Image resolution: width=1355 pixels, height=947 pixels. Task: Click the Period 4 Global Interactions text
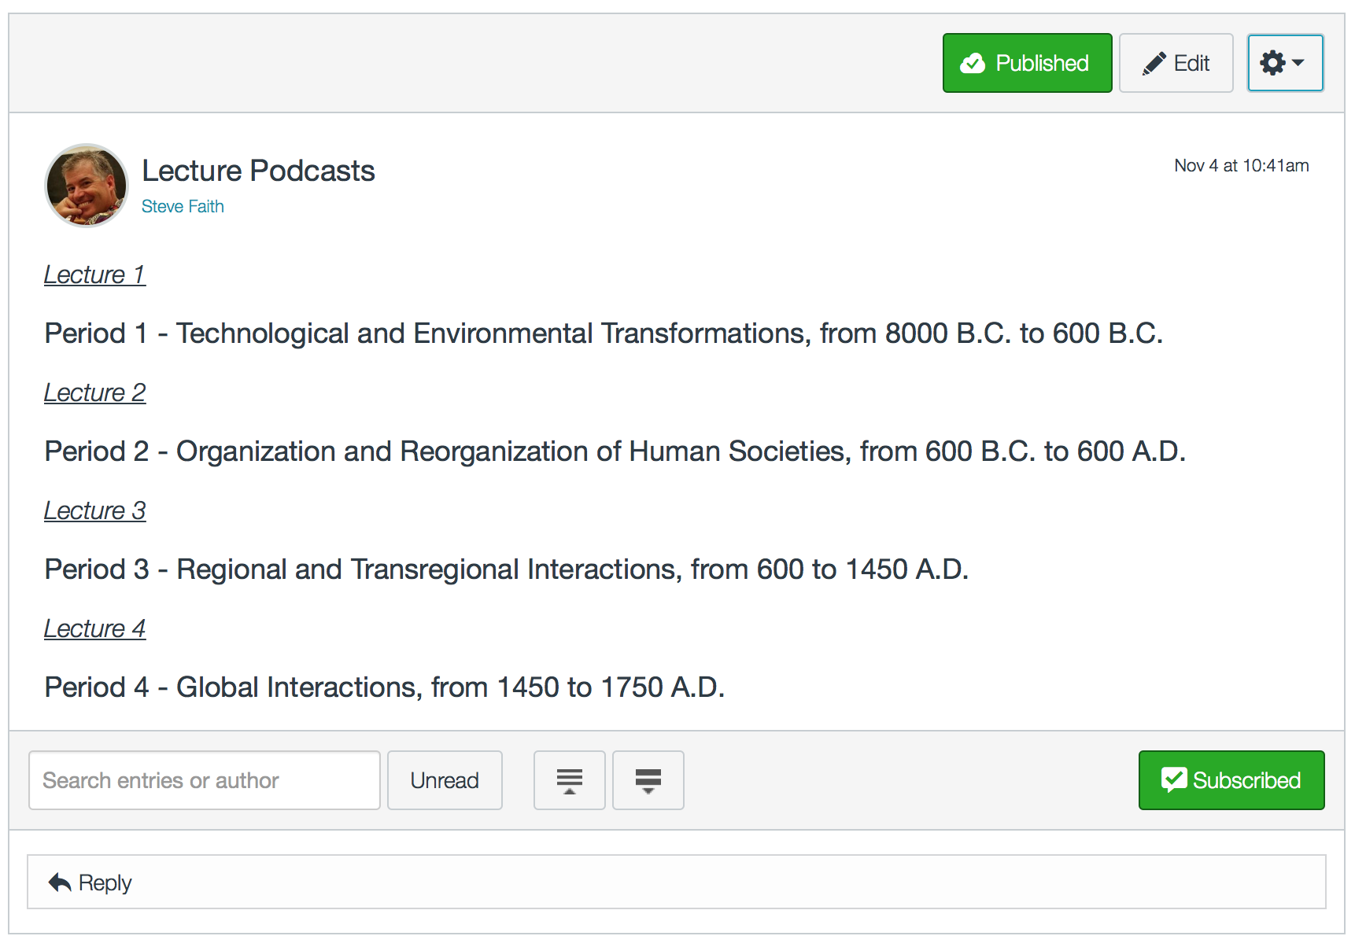click(385, 687)
